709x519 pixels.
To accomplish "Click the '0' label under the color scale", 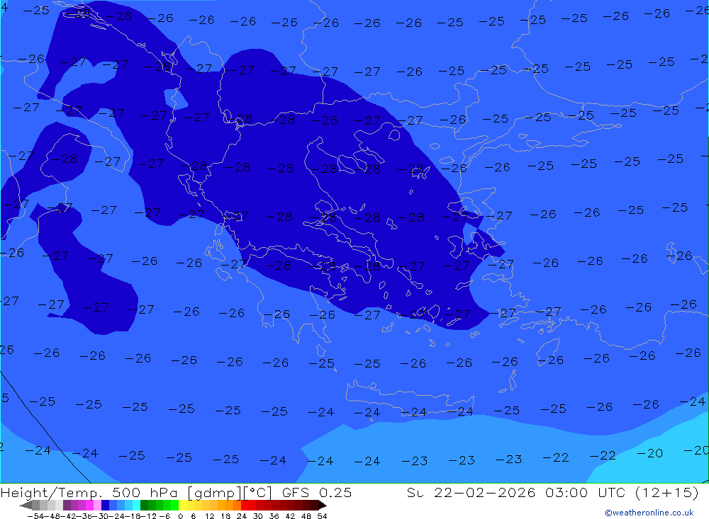I will (180, 516).
